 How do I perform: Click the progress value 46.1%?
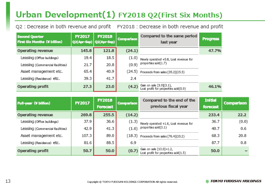(x=215, y=86)
